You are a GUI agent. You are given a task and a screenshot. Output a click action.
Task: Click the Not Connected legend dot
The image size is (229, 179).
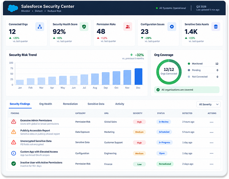[189, 77]
